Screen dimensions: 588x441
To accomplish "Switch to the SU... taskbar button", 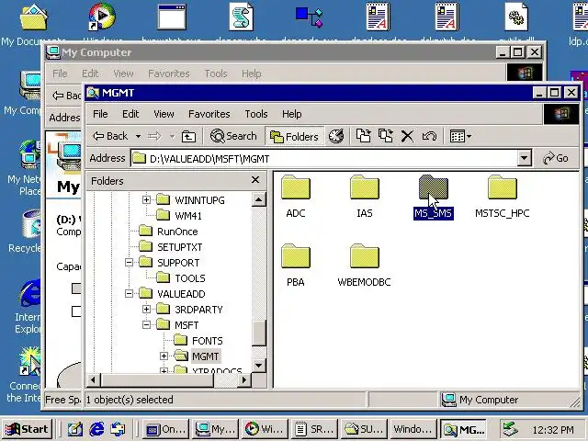I will pyautogui.click(x=364, y=429).
